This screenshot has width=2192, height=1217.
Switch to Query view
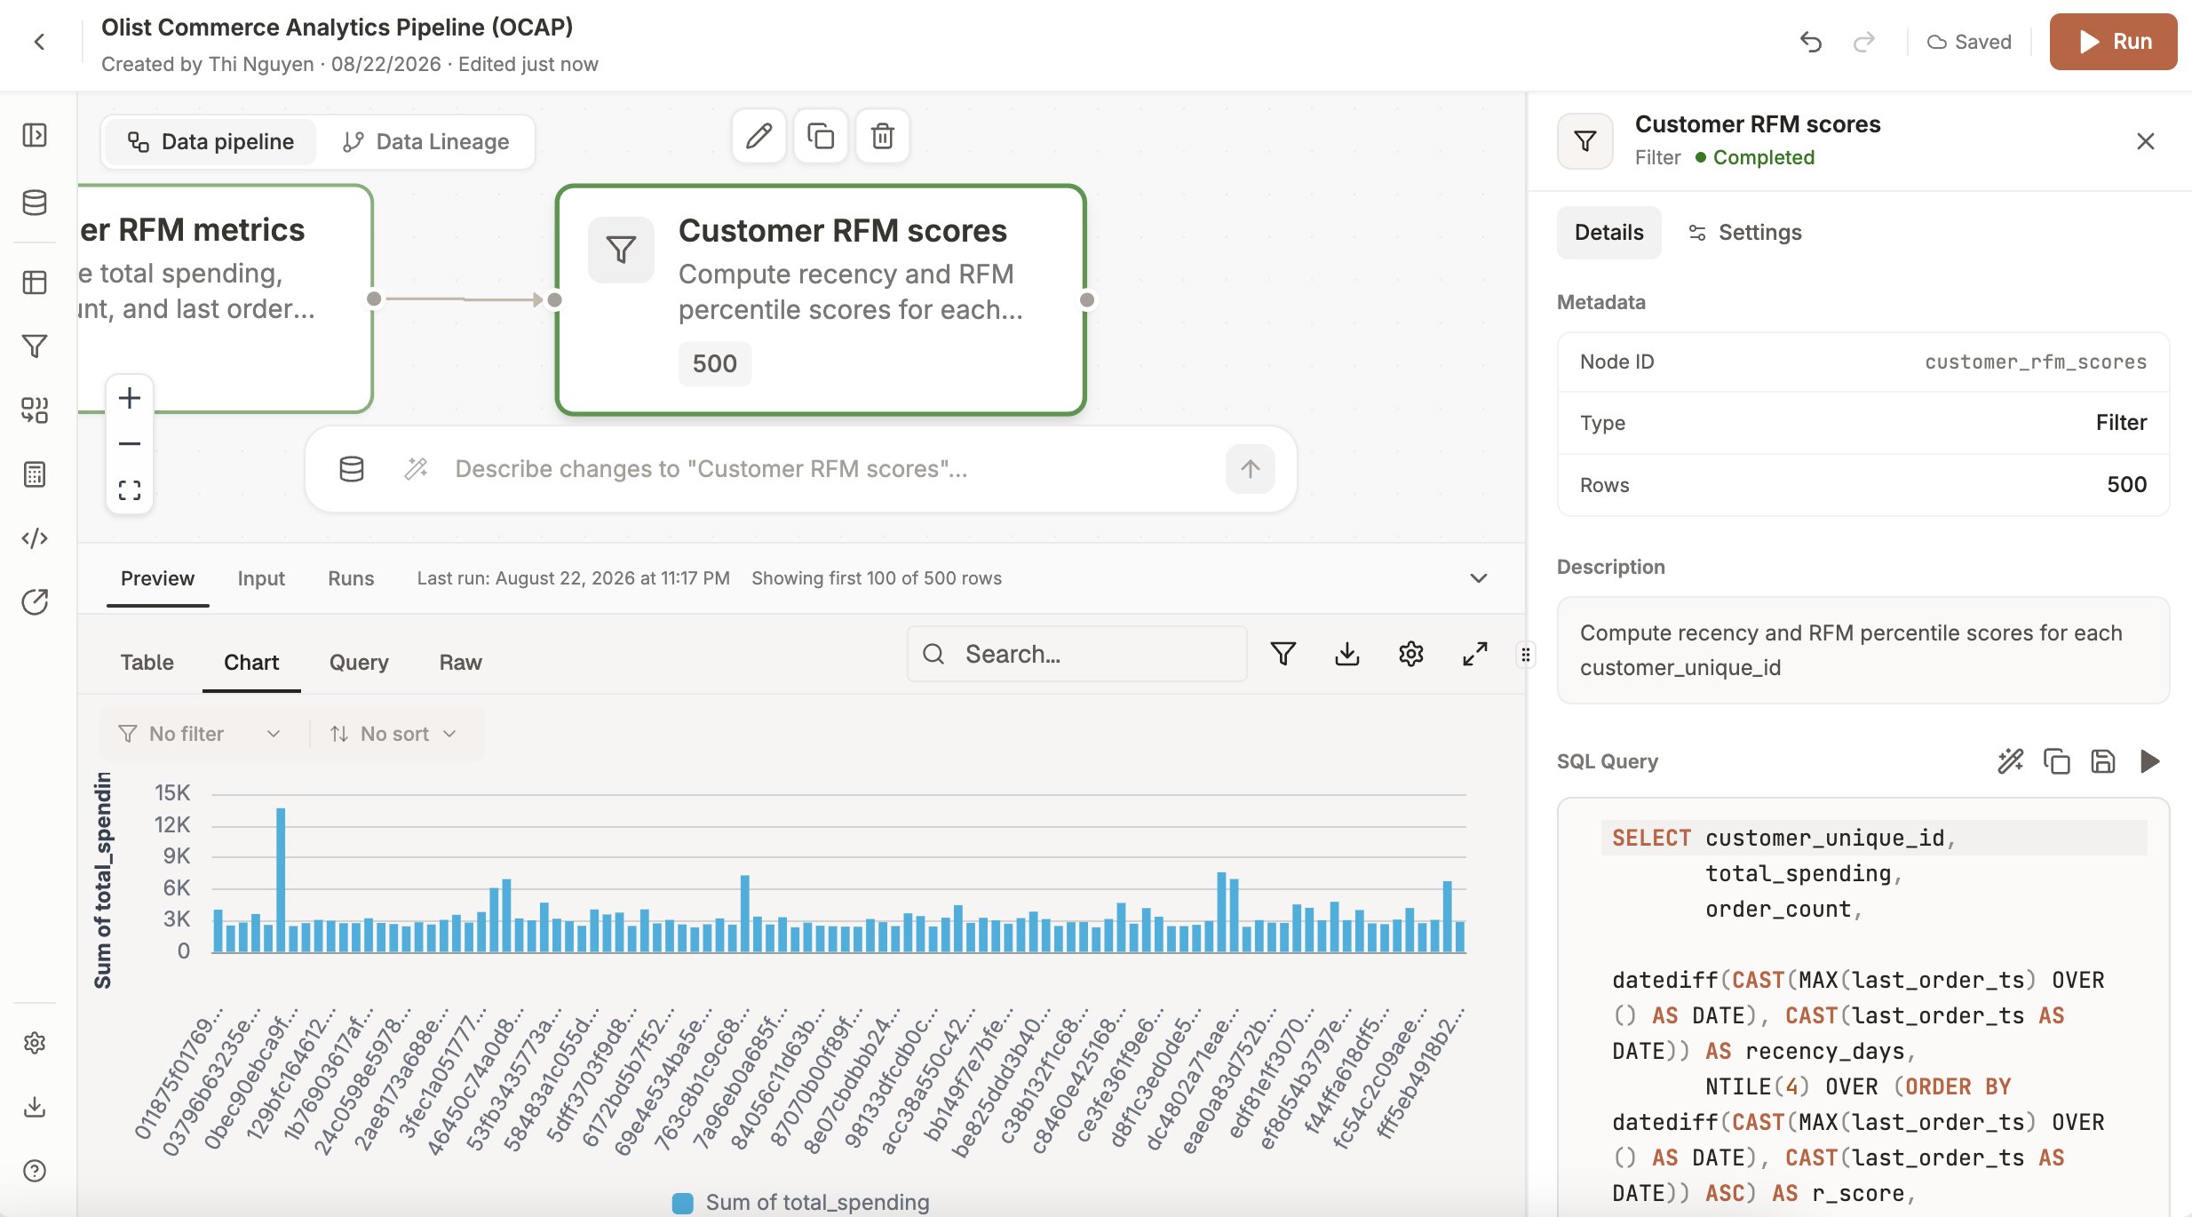pos(359,663)
